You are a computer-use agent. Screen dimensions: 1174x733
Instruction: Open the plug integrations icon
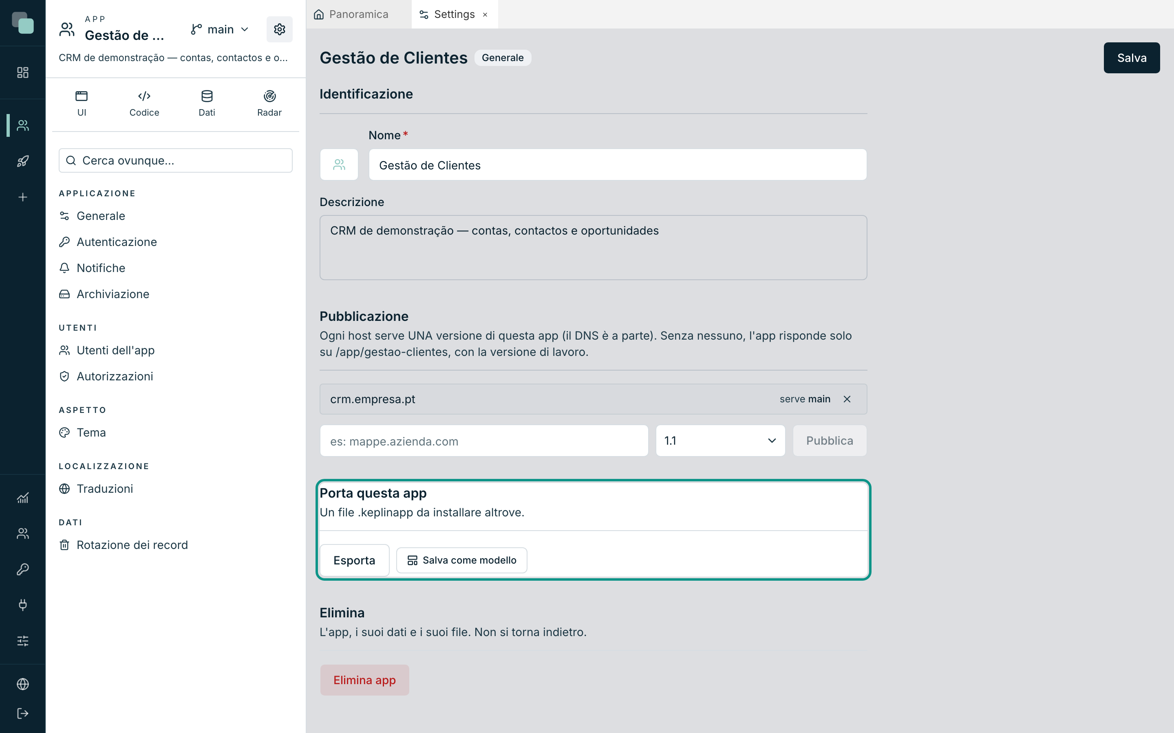click(x=23, y=605)
